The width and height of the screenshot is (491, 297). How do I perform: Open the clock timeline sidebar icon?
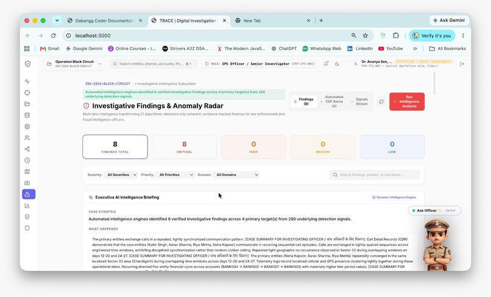(x=27, y=160)
